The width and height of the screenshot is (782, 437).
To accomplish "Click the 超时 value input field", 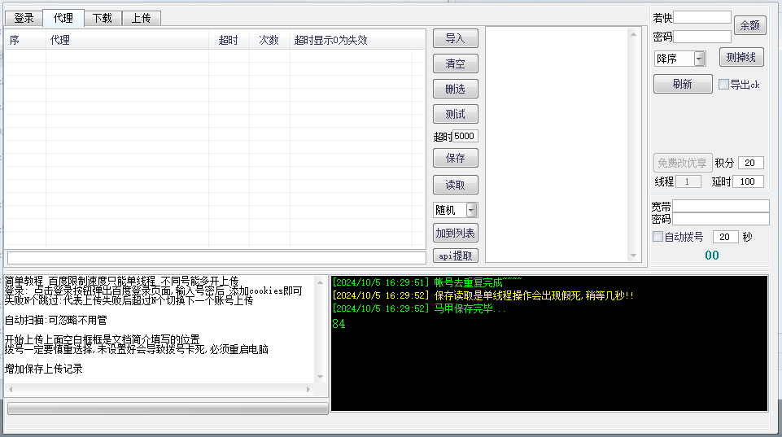I will tap(465, 136).
